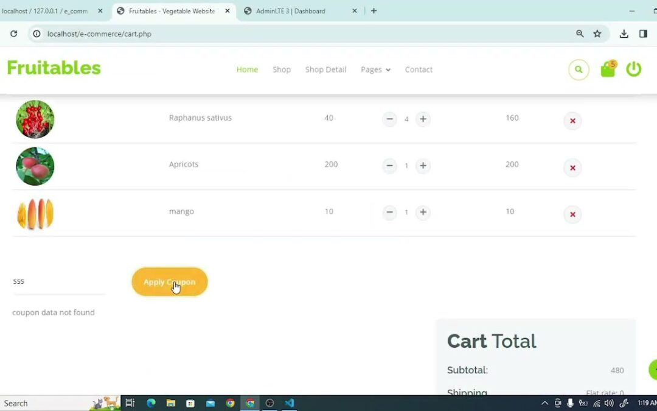Switch to the AdminLTE 3 Dashboard tab
This screenshot has height=411, width=657.
[290, 11]
